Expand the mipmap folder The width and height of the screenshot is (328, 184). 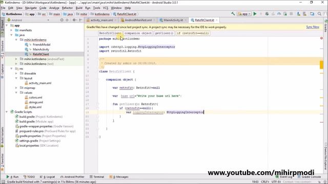16,88
